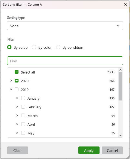Expand the February month node

pyautogui.click(x=17, y=107)
